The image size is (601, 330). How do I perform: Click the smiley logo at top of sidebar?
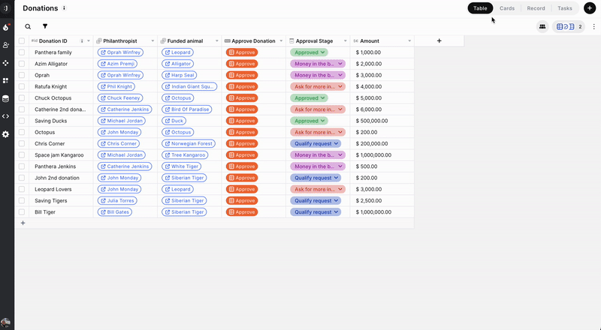(6, 8)
